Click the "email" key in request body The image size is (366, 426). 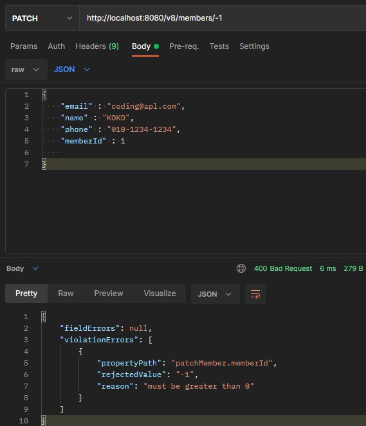point(77,106)
